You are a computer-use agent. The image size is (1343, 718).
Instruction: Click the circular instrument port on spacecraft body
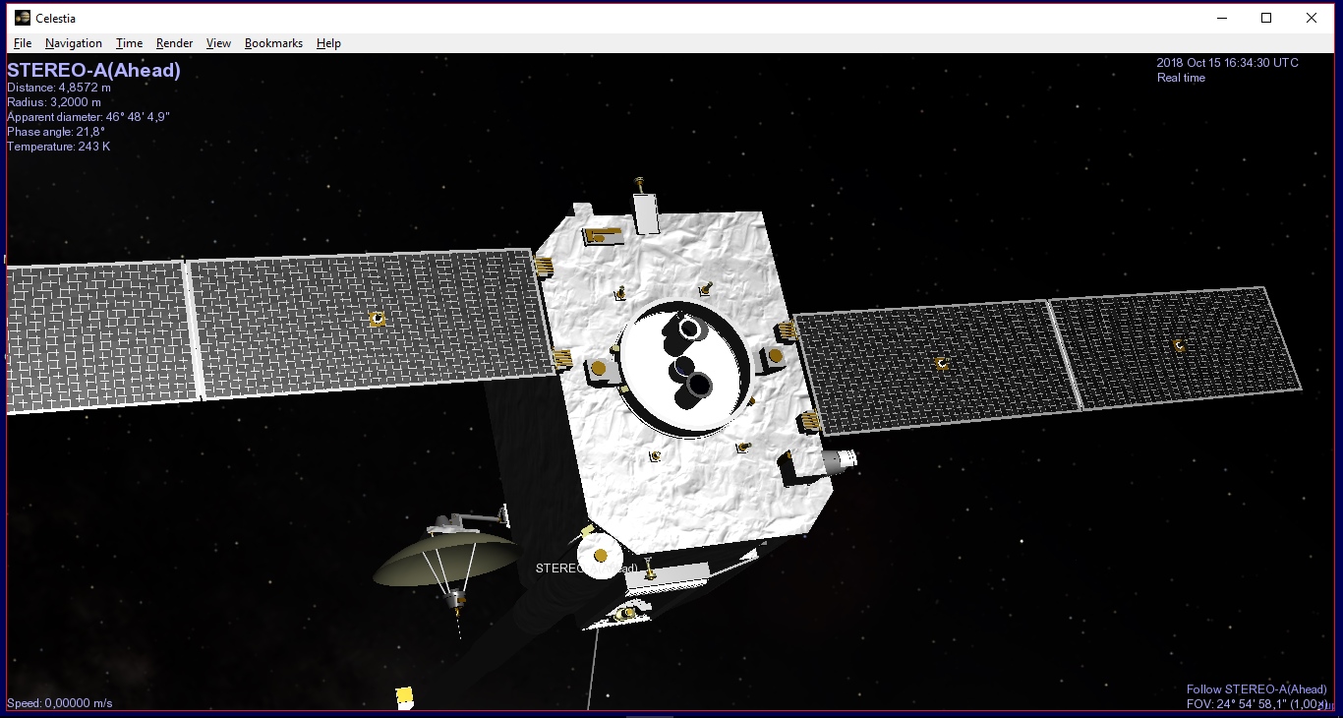coord(685,369)
